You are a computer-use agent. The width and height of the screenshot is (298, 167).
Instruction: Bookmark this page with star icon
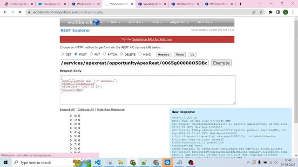261,12
